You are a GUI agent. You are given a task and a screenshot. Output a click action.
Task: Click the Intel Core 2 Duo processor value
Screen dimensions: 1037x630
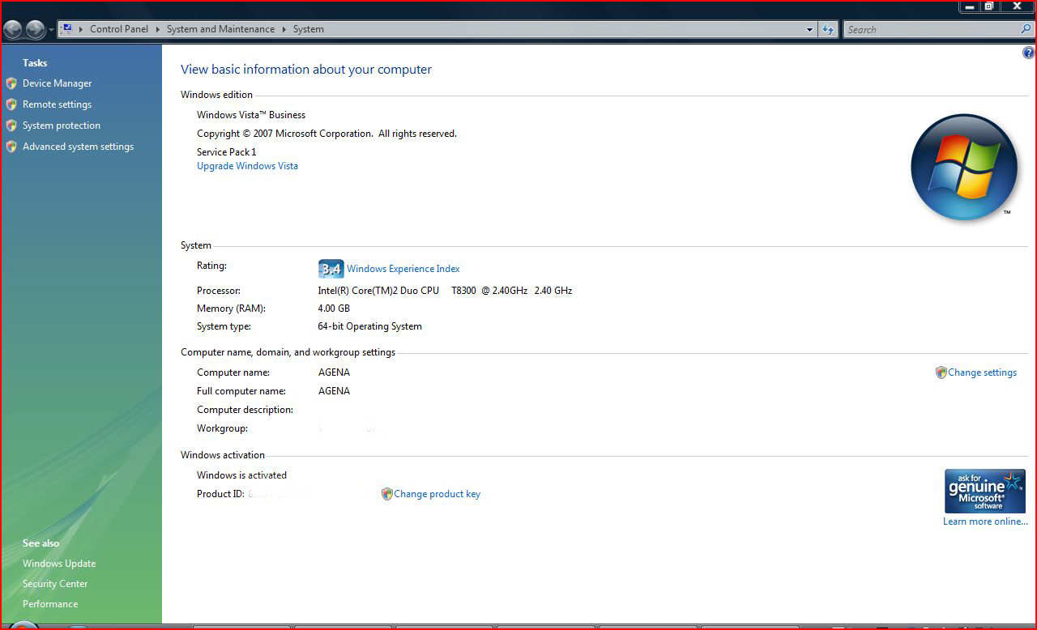point(445,291)
